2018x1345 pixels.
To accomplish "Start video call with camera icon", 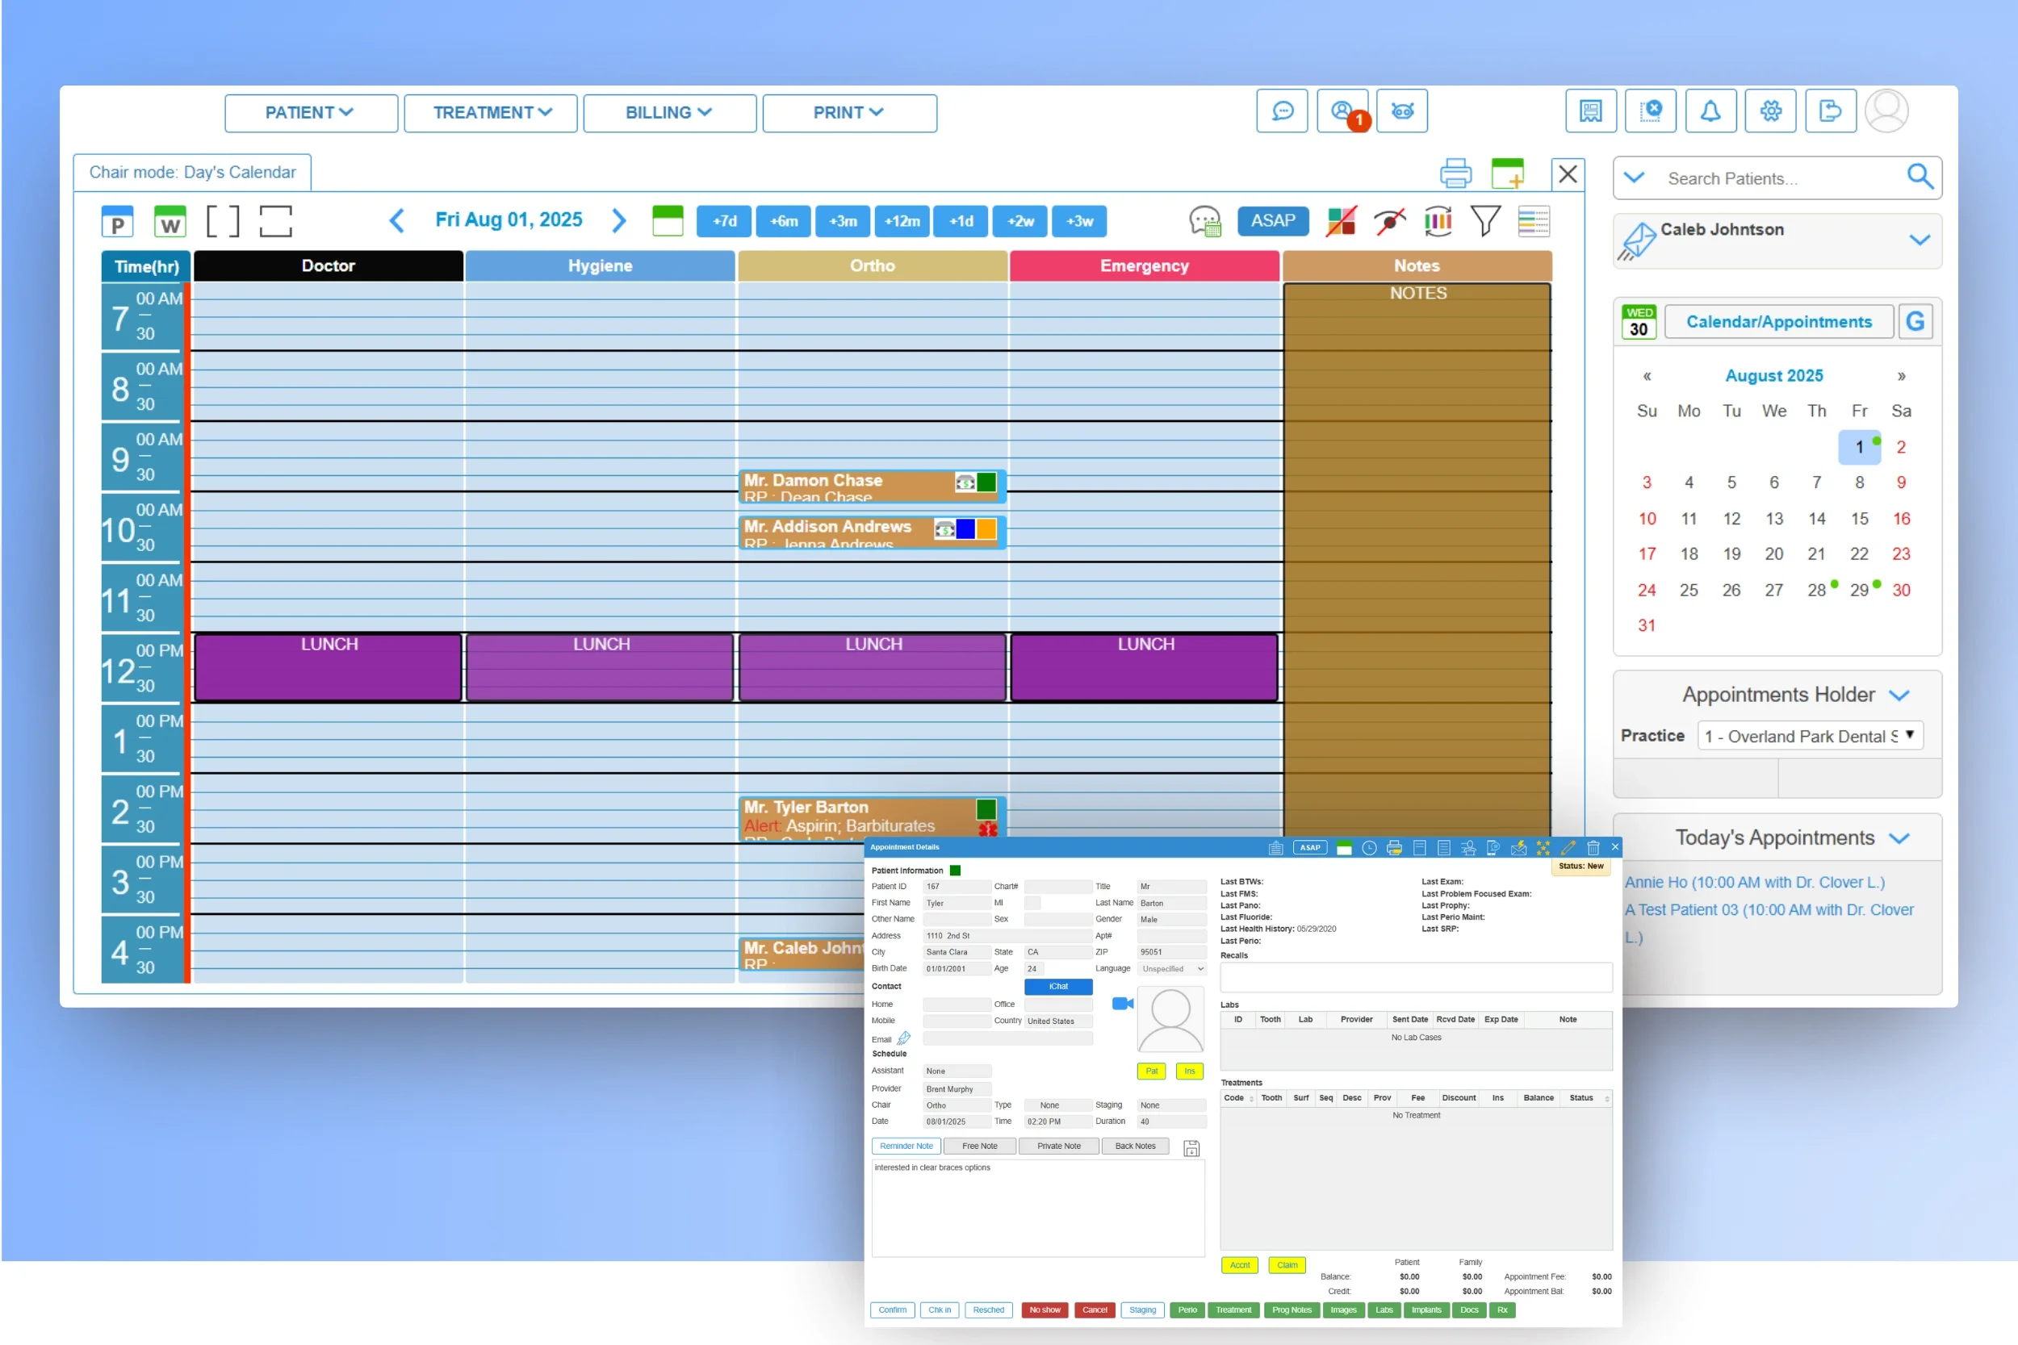I will click(x=1121, y=1004).
